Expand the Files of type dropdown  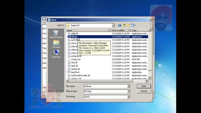click(128, 91)
